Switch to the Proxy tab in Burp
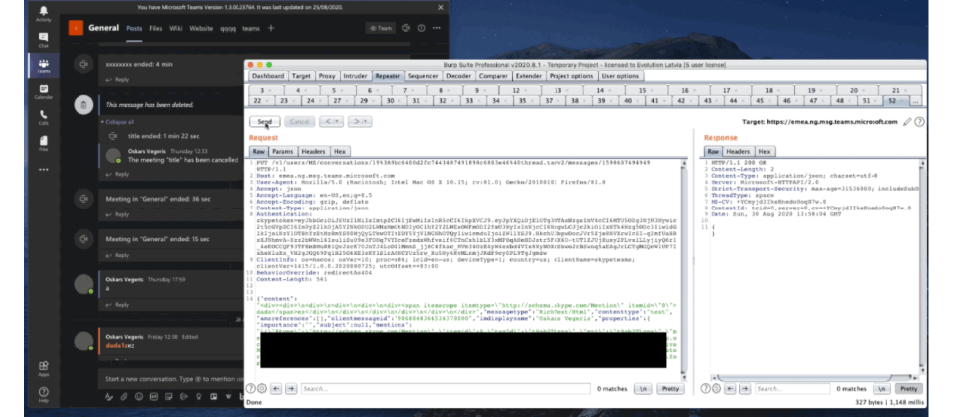The width and height of the screenshot is (954, 417). click(327, 76)
